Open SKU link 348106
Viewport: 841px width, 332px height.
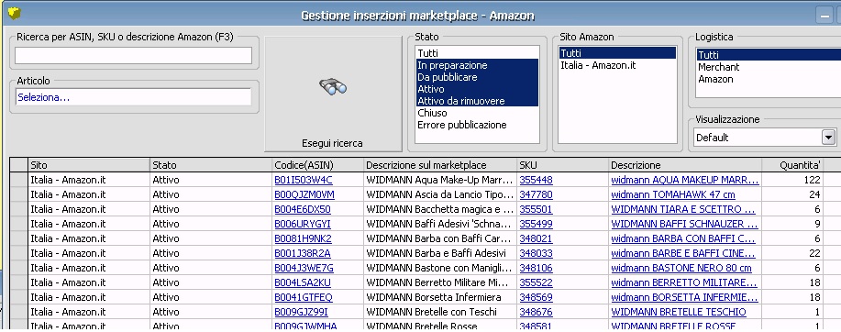point(536,268)
